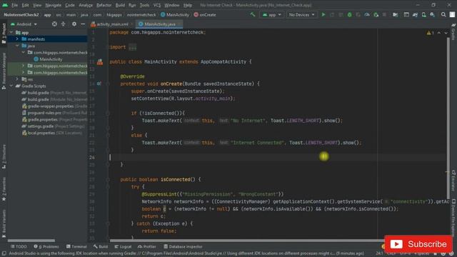
Task: Collapse the app module tree node
Action: pos(11,33)
